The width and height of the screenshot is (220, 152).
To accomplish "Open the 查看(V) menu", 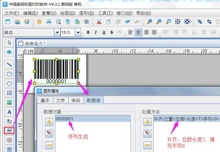I will point(49,13).
